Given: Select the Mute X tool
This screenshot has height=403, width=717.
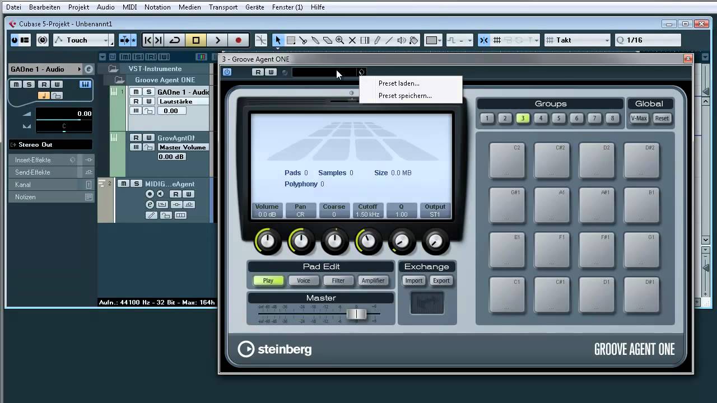Looking at the screenshot, I should pyautogui.click(x=352, y=40).
